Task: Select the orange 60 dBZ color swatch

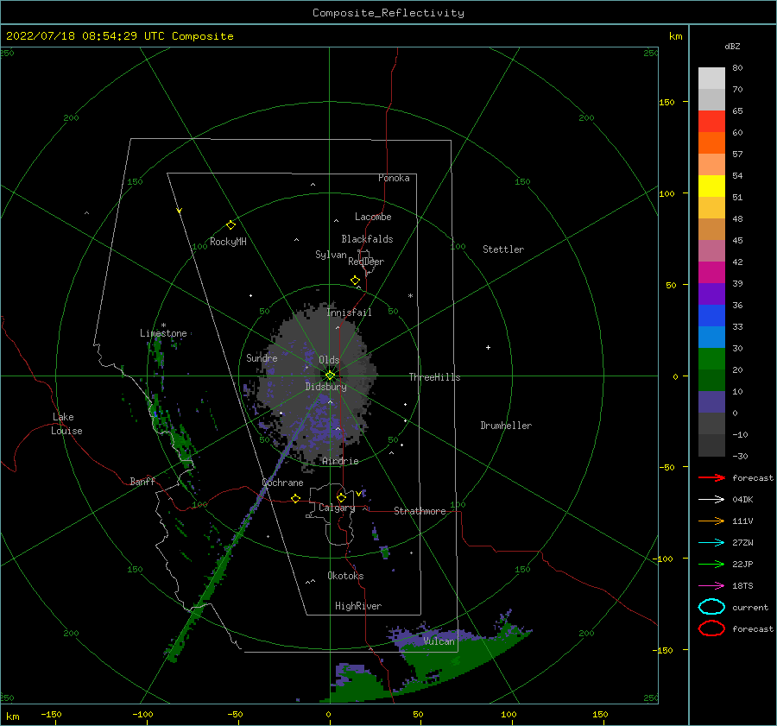Action: point(711,142)
